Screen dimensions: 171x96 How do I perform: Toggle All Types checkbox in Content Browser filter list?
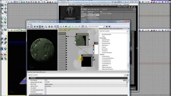pyautogui.click(x=88, y=15)
